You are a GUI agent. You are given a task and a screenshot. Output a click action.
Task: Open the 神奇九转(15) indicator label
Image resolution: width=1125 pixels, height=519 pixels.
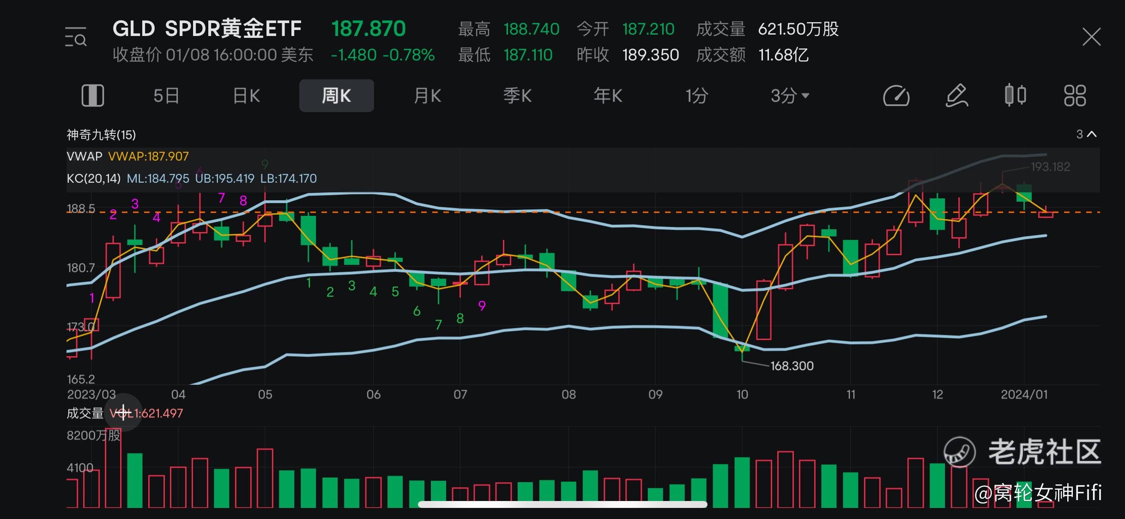click(x=101, y=135)
